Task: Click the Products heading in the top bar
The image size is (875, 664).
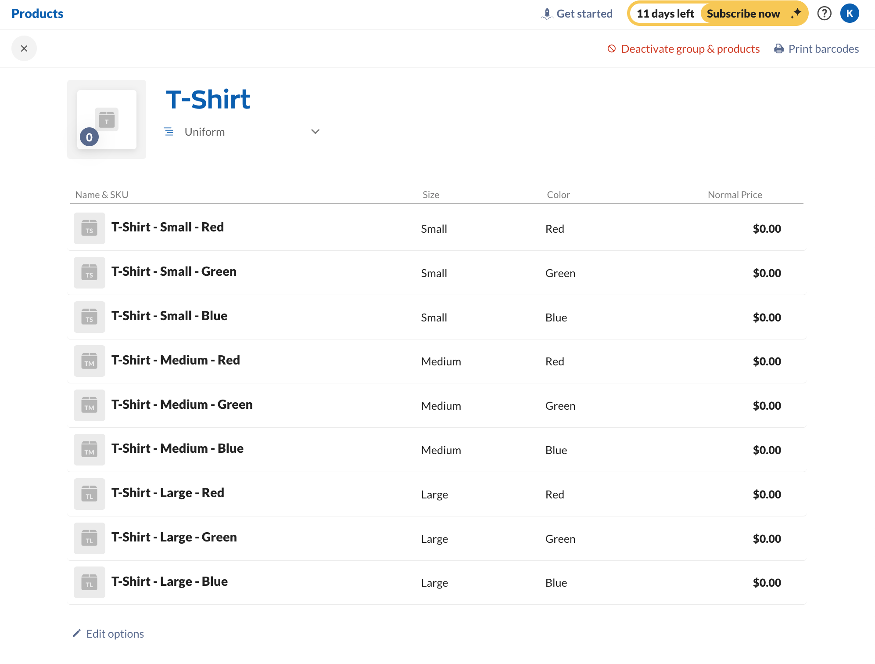Action: tap(37, 13)
